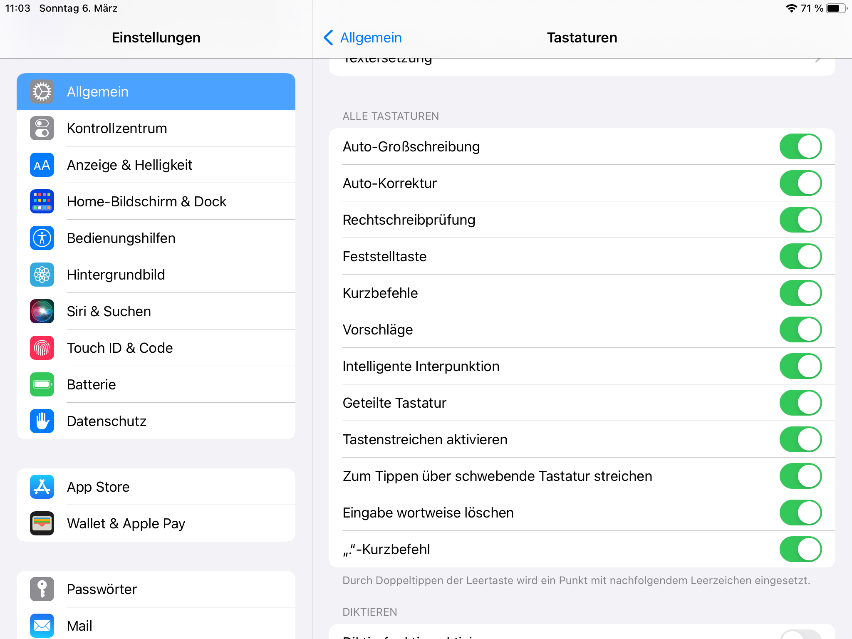Tap the Passwörter key icon
The height and width of the screenshot is (639, 852).
pos(42,589)
